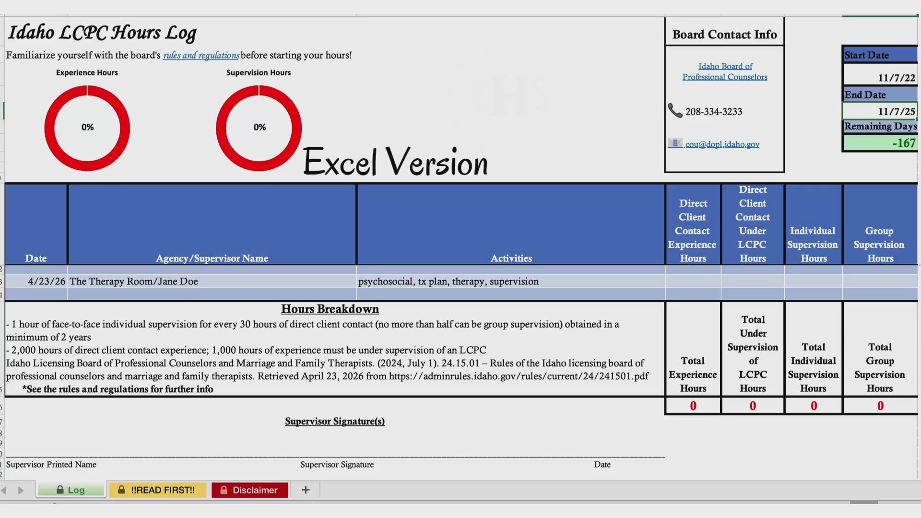Click the Group Supervision Hours header
Viewport: 921px width, 518px height.
tap(880, 224)
